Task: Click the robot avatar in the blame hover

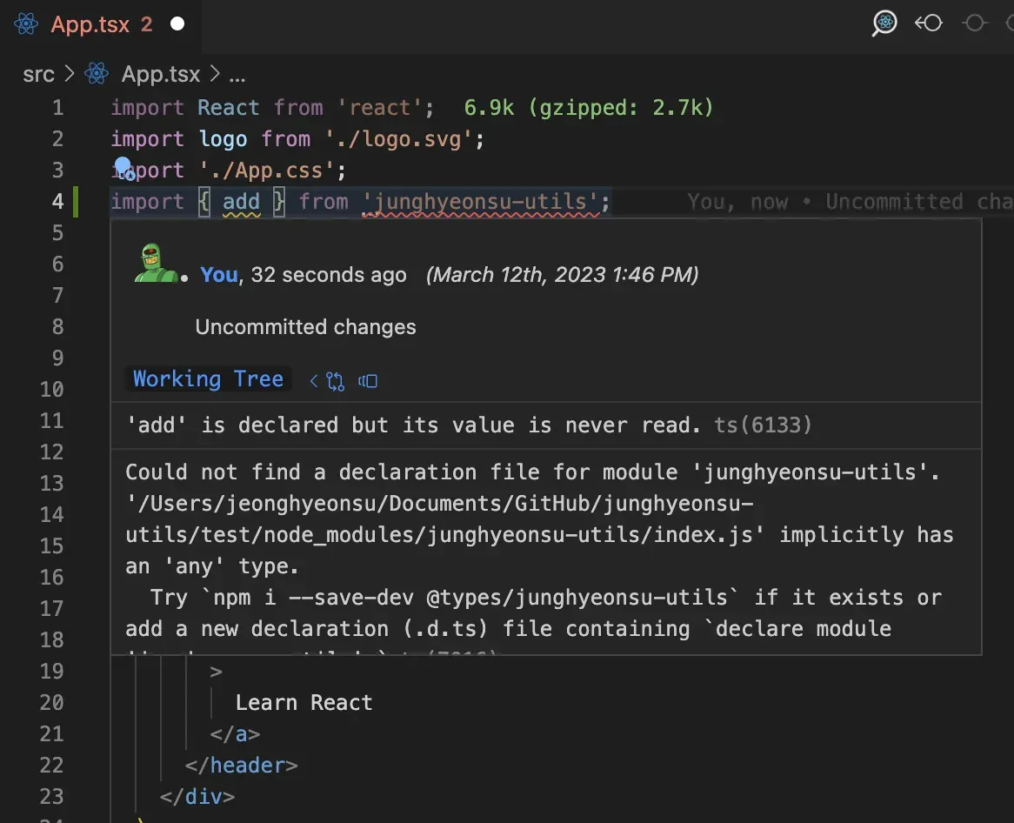Action: [157, 263]
